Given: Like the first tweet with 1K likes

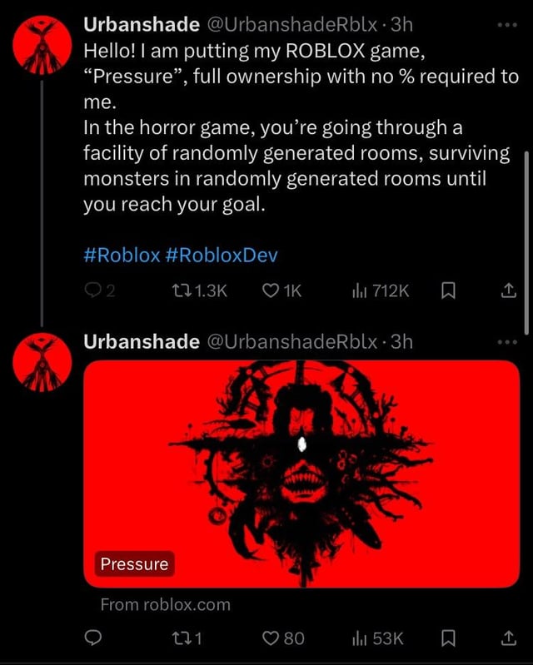Looking at the screenshot, I should tap(271, 290).
